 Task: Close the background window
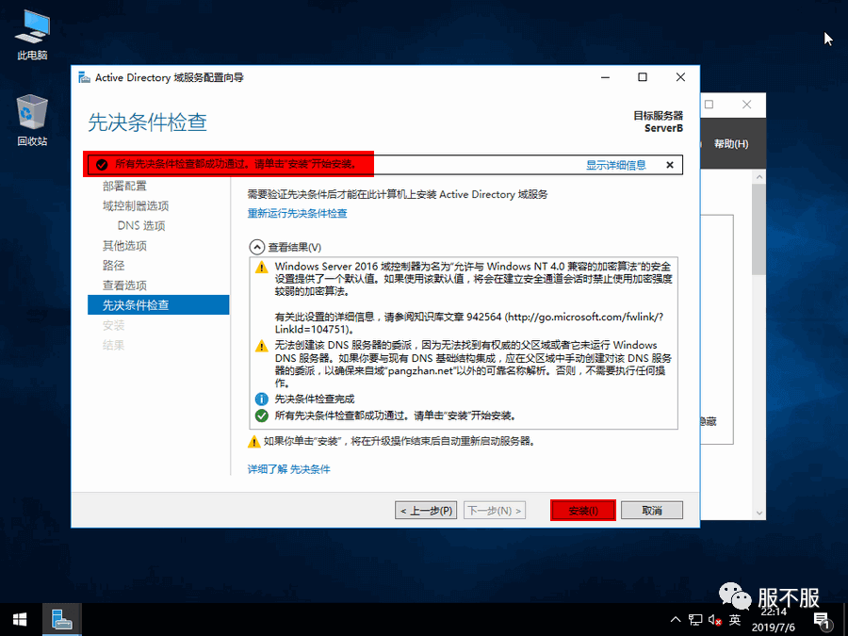pos(747,105)
